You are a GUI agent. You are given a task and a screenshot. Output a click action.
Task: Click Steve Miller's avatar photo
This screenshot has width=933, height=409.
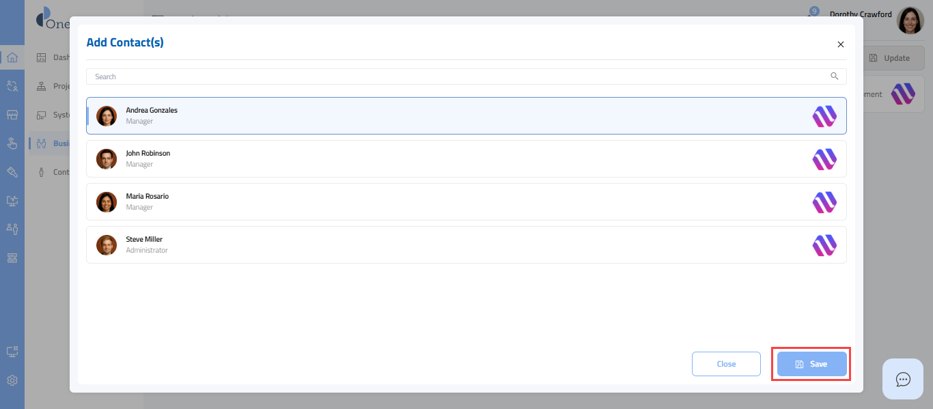point(107,245)
